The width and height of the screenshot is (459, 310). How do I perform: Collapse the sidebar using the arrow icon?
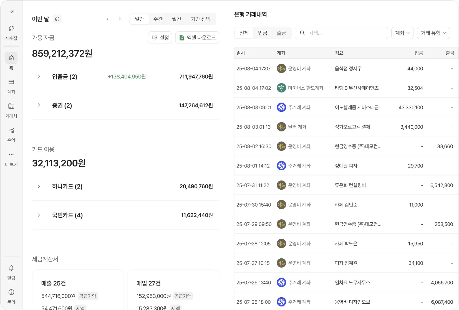11,11
